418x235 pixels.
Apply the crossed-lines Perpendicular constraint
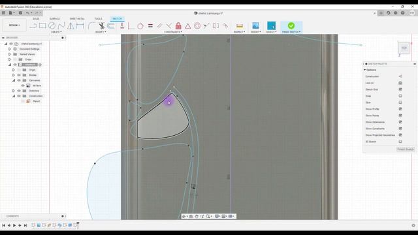(169, 26)
